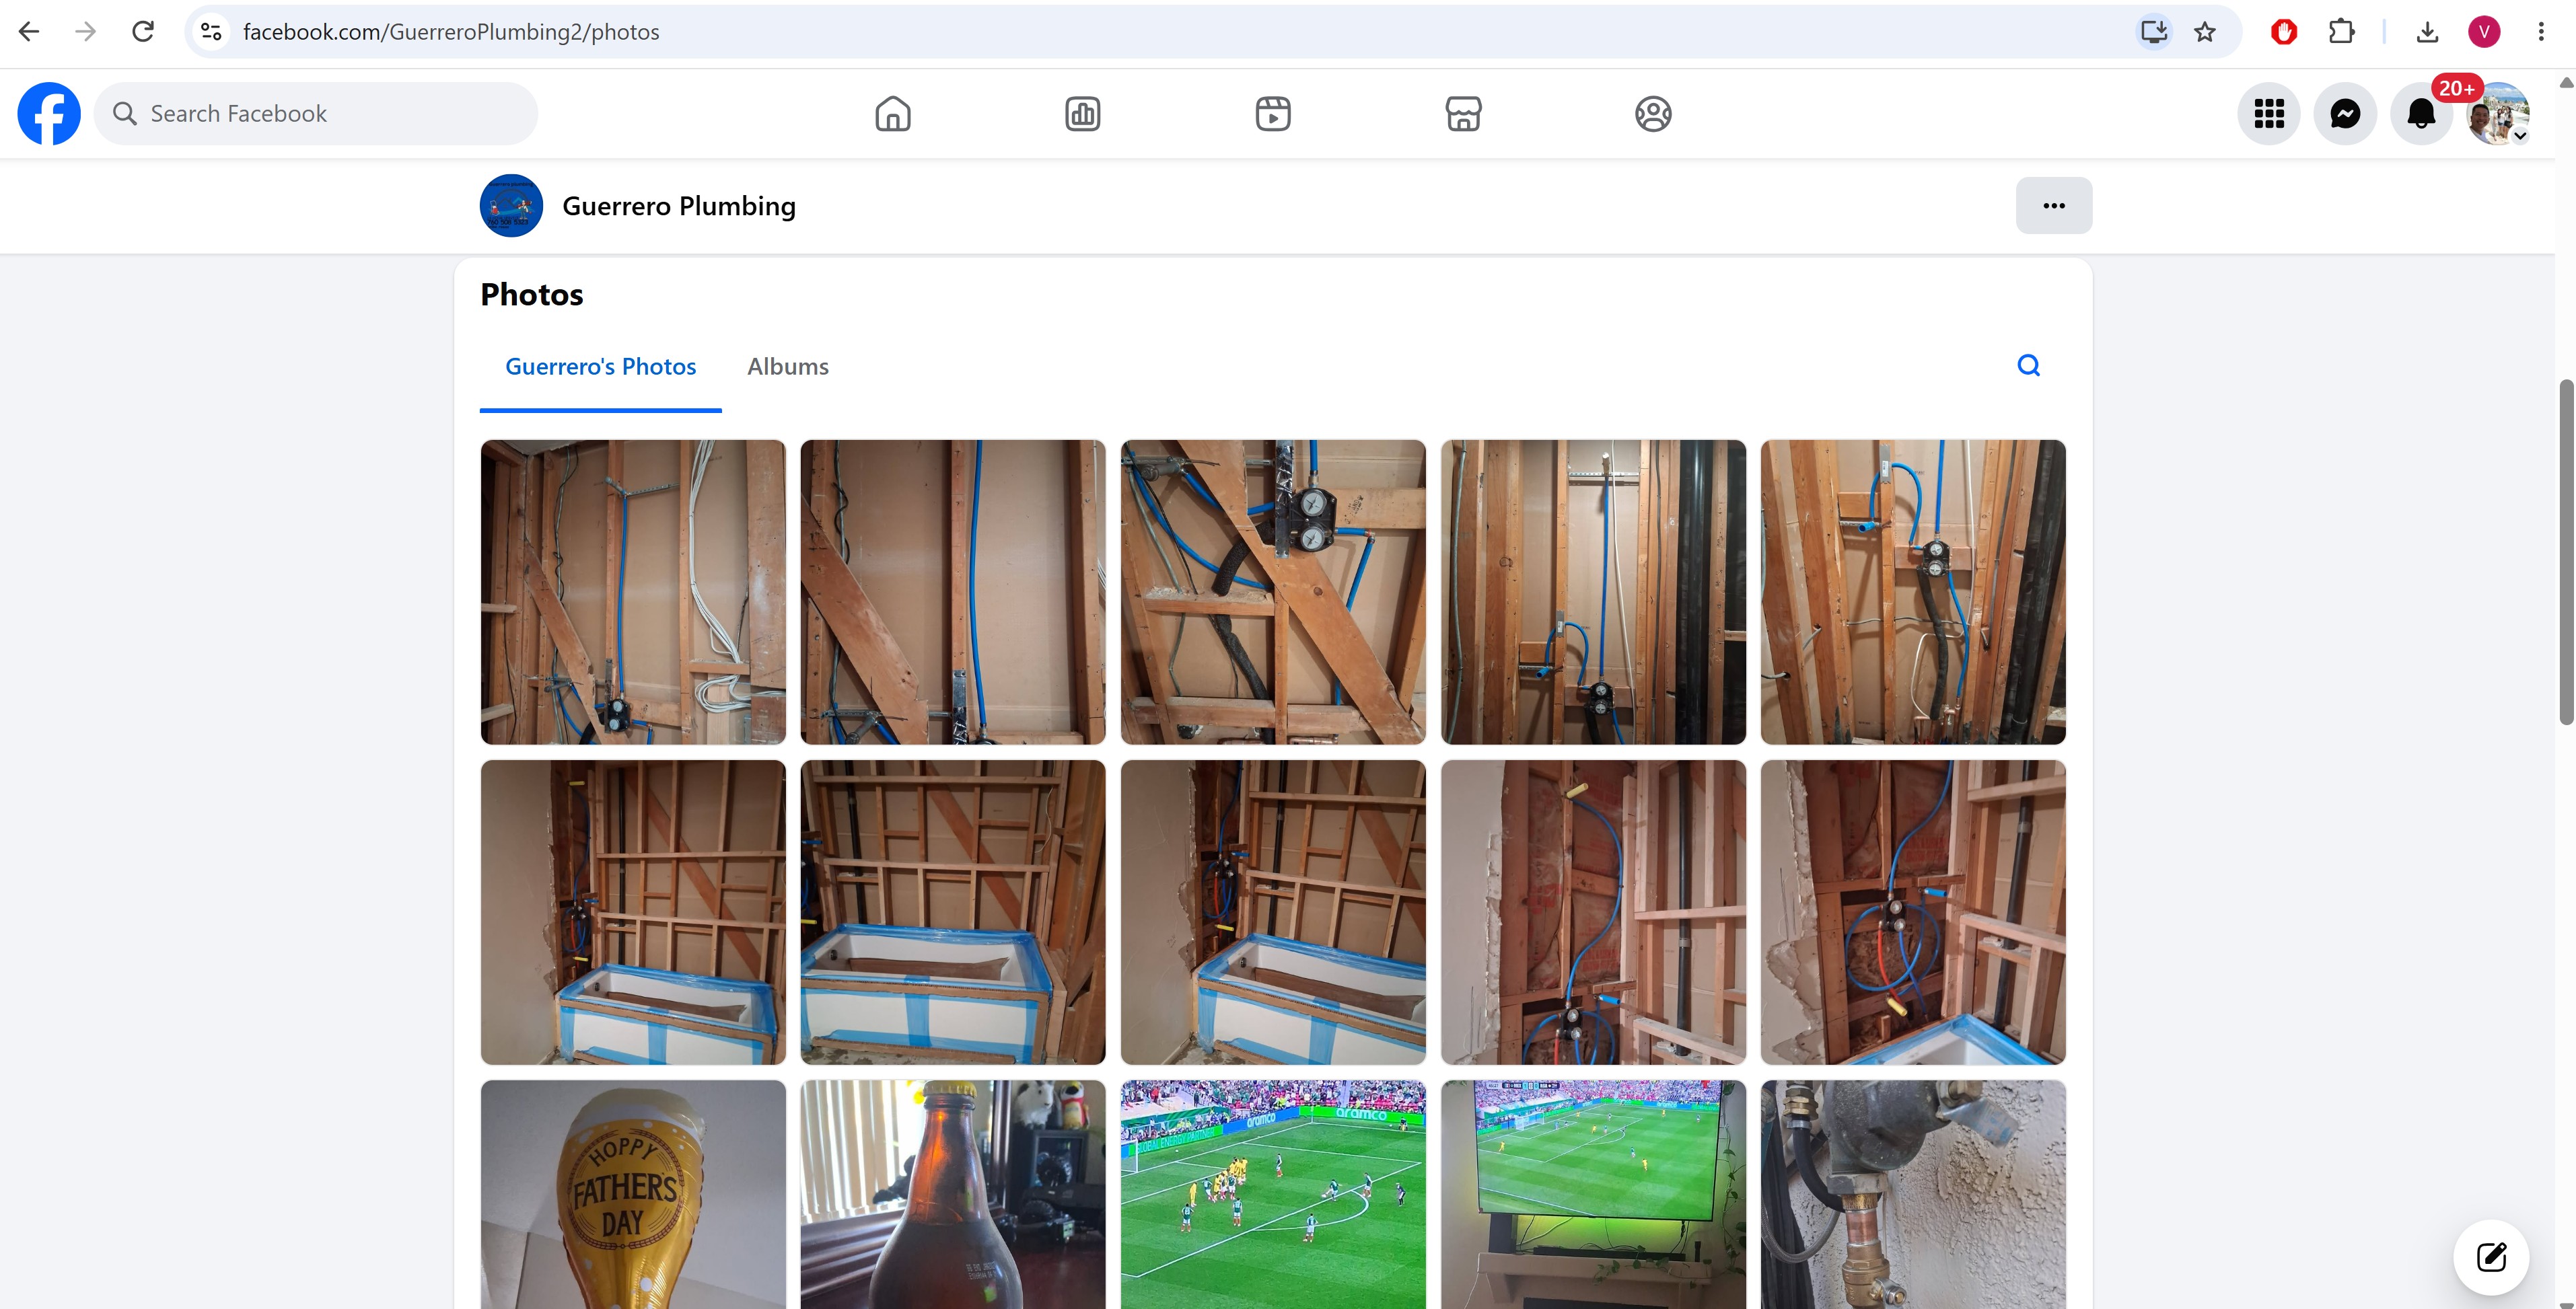Viewport: 2576px width, 1309px height.
Task: Click the Facebook logo icon
Action: point(49,114)
